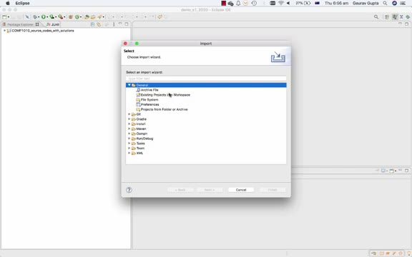Expand the Team folder
This screenshot has width=412, height=257.
[129, 148]
